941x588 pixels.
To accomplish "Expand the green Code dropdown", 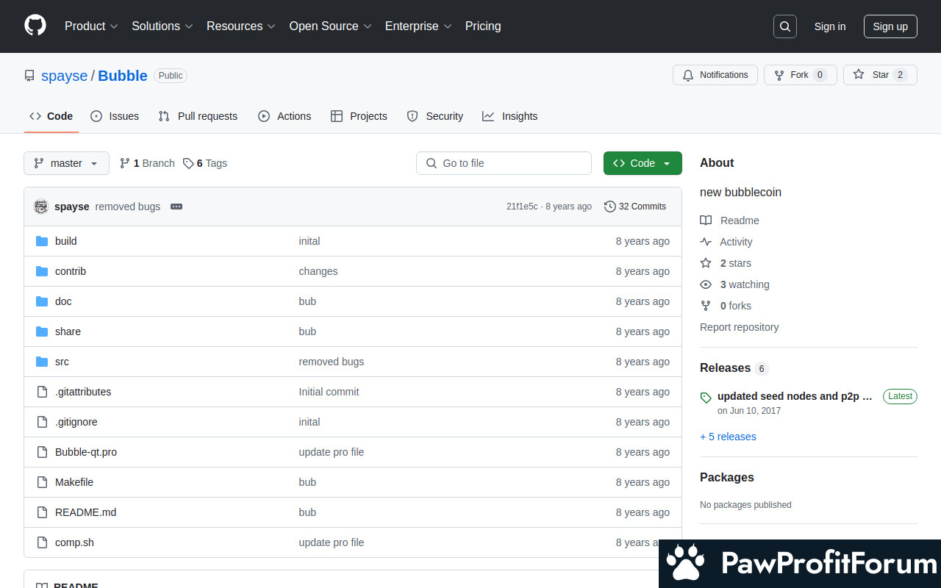I will click(642, 163).
